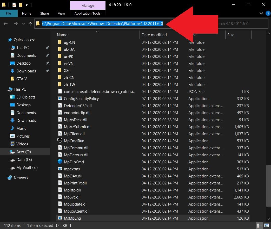This screenshot has height=229, width=271.
Task: Select the MpSvc.dll file
Action: 72,197
